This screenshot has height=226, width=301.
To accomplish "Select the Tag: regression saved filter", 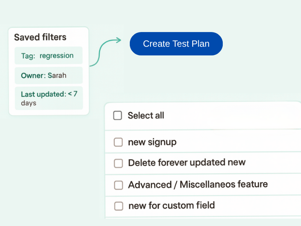I will [x=48, y=55].
